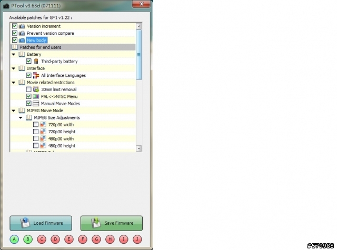
Task: Select preset slot E button
Action: 69,239
